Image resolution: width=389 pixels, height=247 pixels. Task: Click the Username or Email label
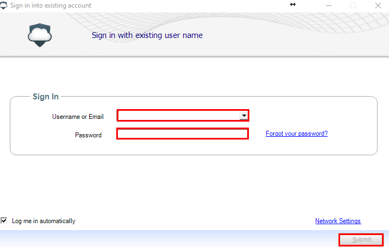click(78, 117)
